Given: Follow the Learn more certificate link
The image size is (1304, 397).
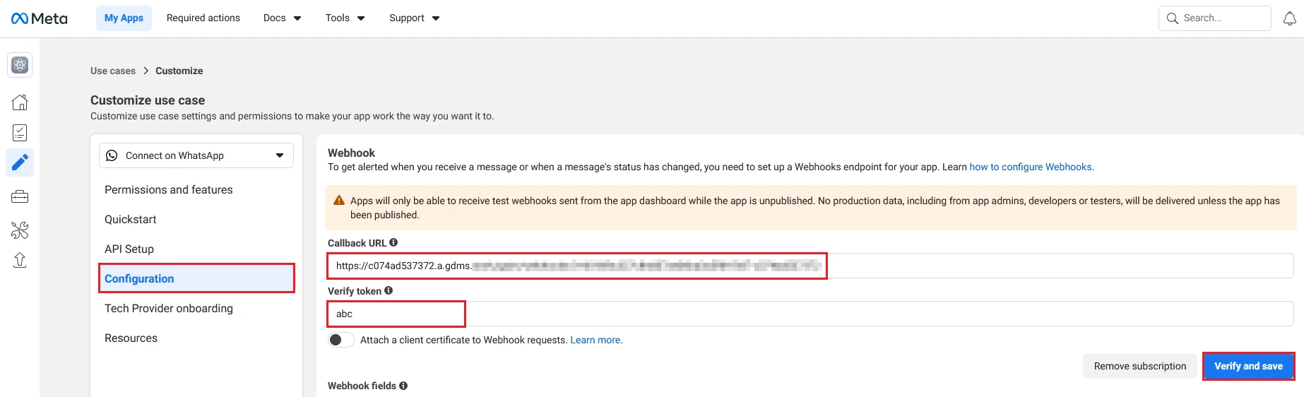Looking at the screenshot, I should [595, 340].
